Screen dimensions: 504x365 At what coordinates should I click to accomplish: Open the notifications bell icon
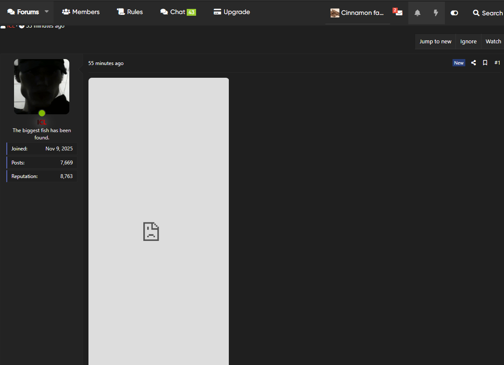[x=417, y=13]
